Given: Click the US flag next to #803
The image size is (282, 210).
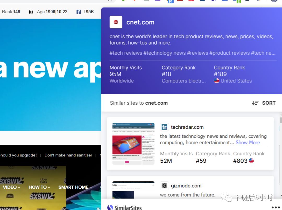Looking at the screenshot, I should pyautogui.click(x=251, y=161).
